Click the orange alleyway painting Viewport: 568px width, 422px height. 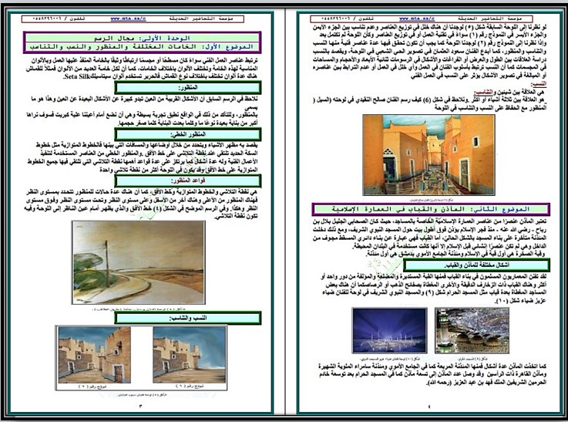(429, 155)
